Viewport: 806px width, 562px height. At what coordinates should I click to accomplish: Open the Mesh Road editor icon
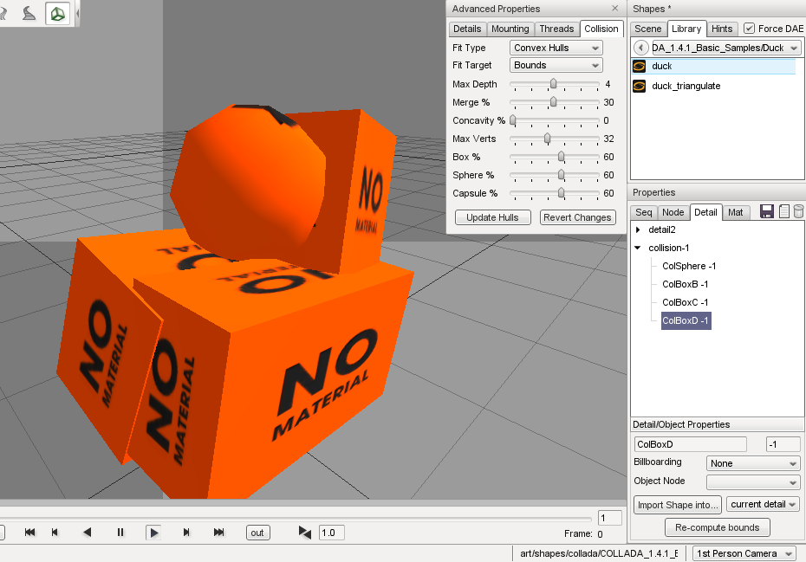(29, 14)
